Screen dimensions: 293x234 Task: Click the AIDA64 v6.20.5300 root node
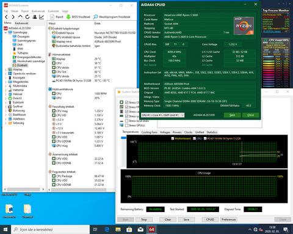18,28
